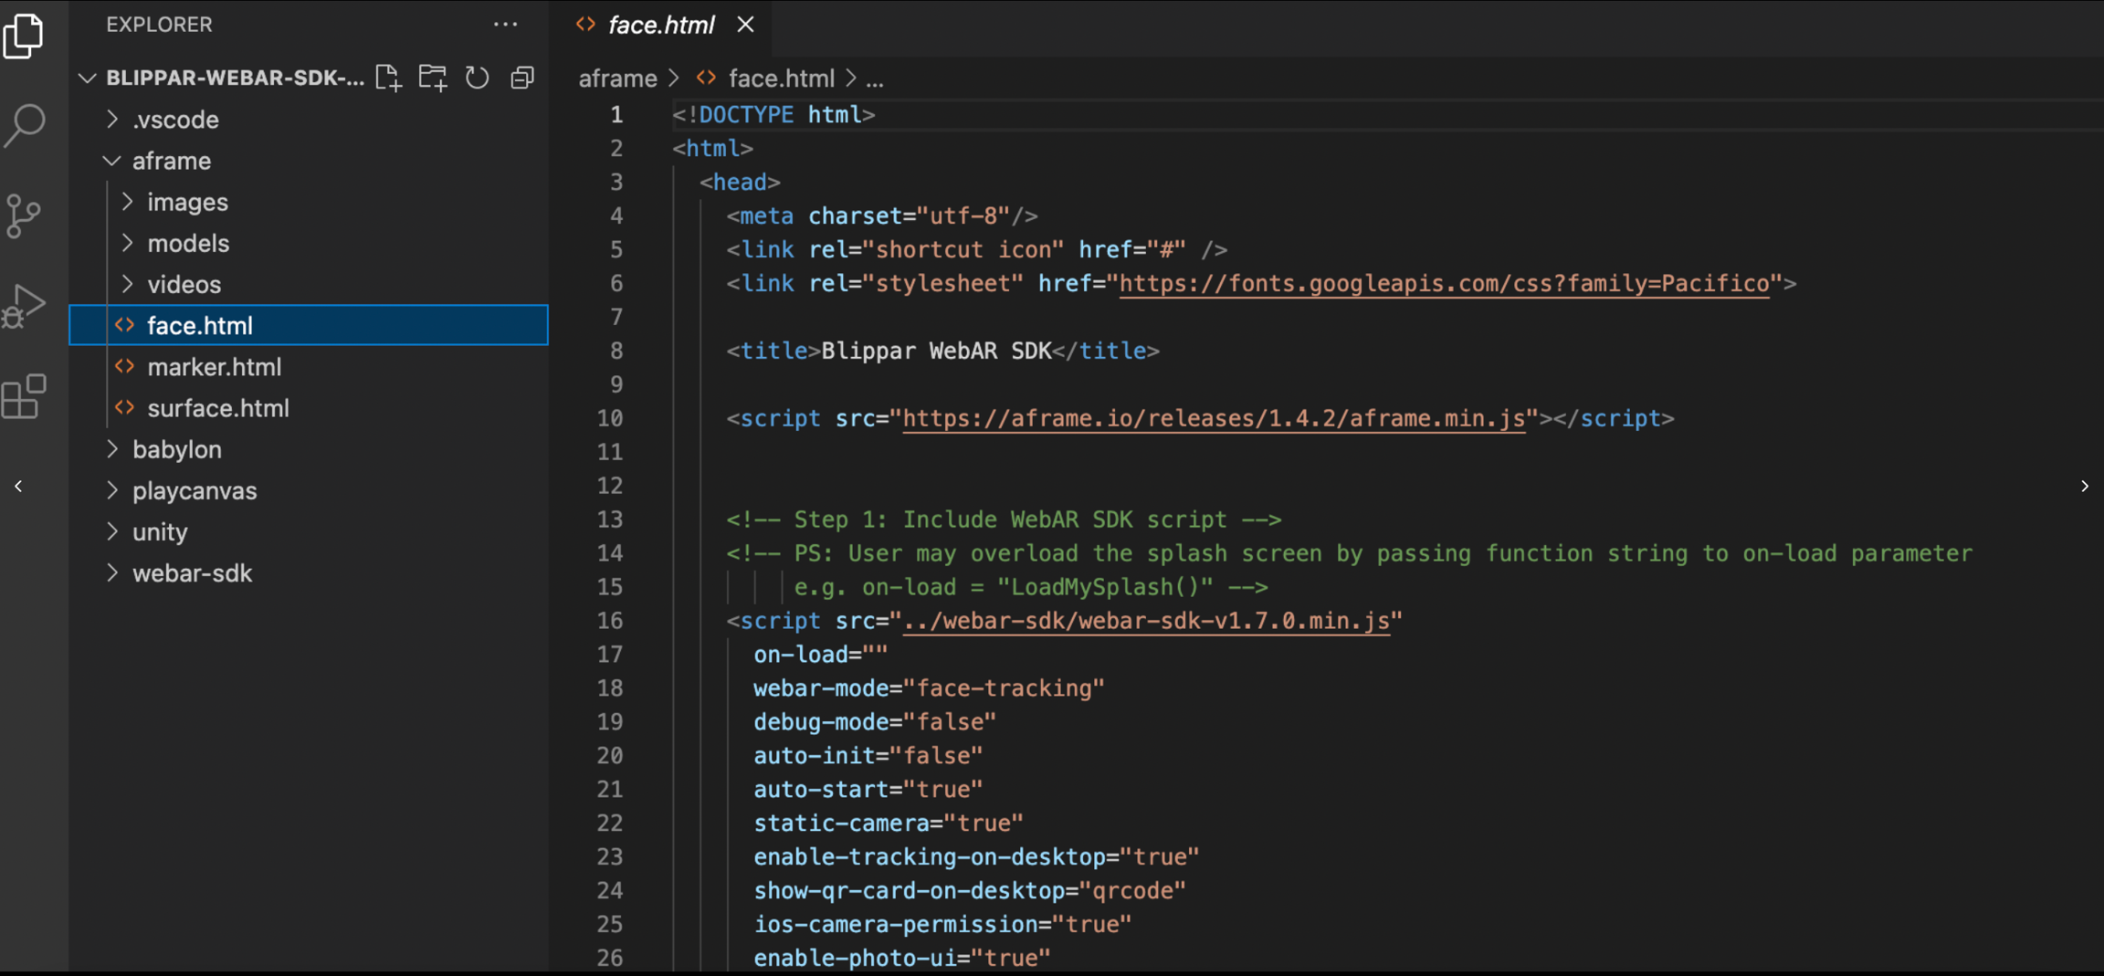This screenshot has width=2104, height=976.
Task: Expand the babylon folder
Action: click(176, 449)
